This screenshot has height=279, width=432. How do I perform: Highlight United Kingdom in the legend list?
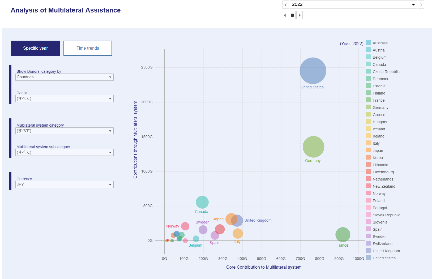tap(386, 251)
